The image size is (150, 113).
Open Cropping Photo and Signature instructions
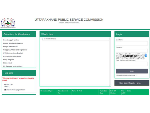(15, 50)
